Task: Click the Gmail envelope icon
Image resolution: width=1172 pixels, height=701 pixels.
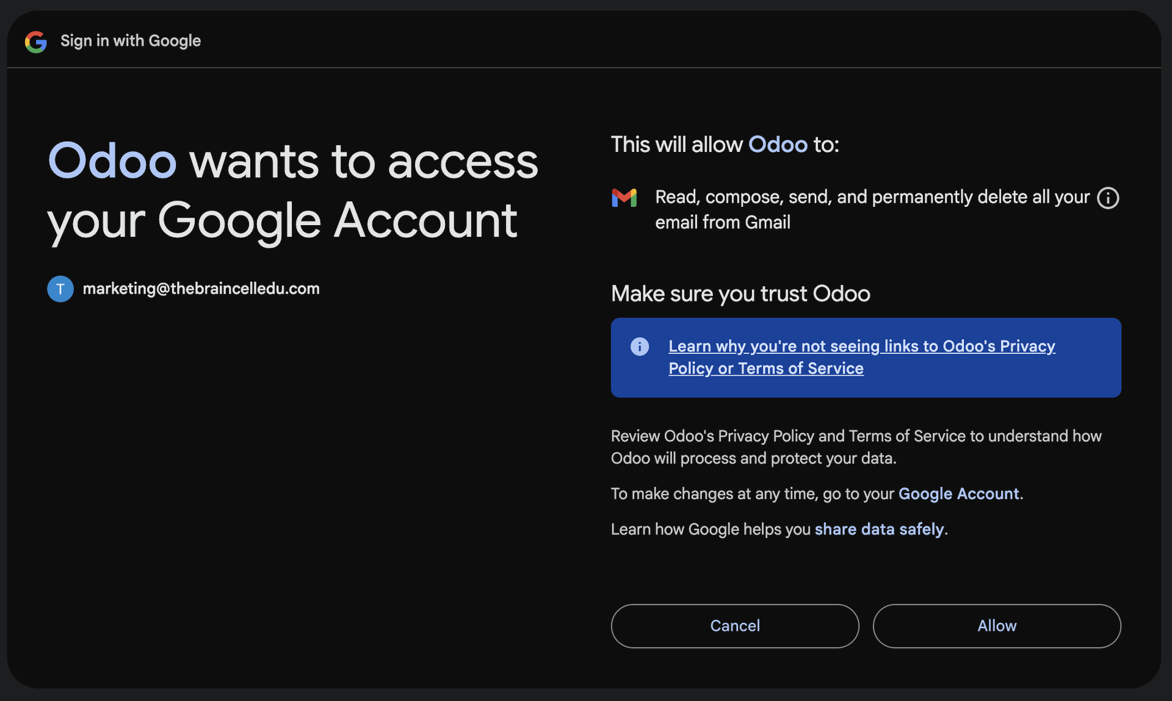Action: [624, 198]
